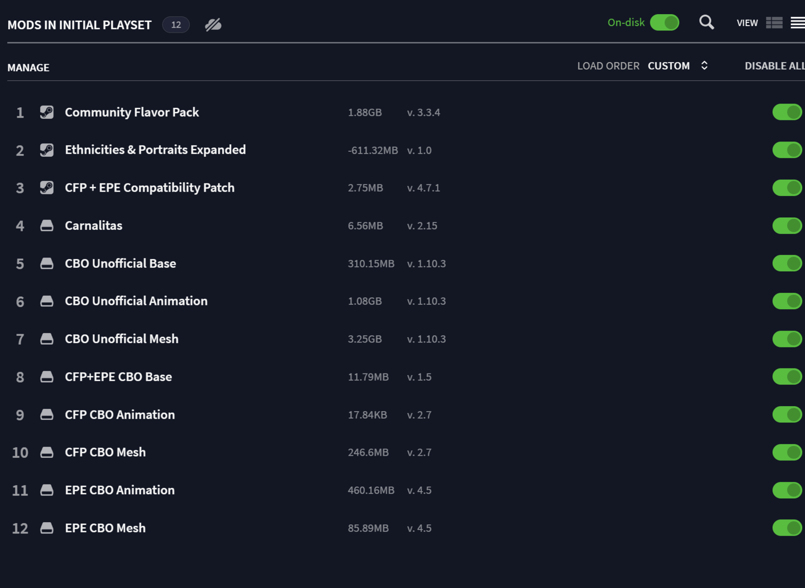
Task: Select the CFP+EPE CBO Base name
Action: tap(118, 377)
